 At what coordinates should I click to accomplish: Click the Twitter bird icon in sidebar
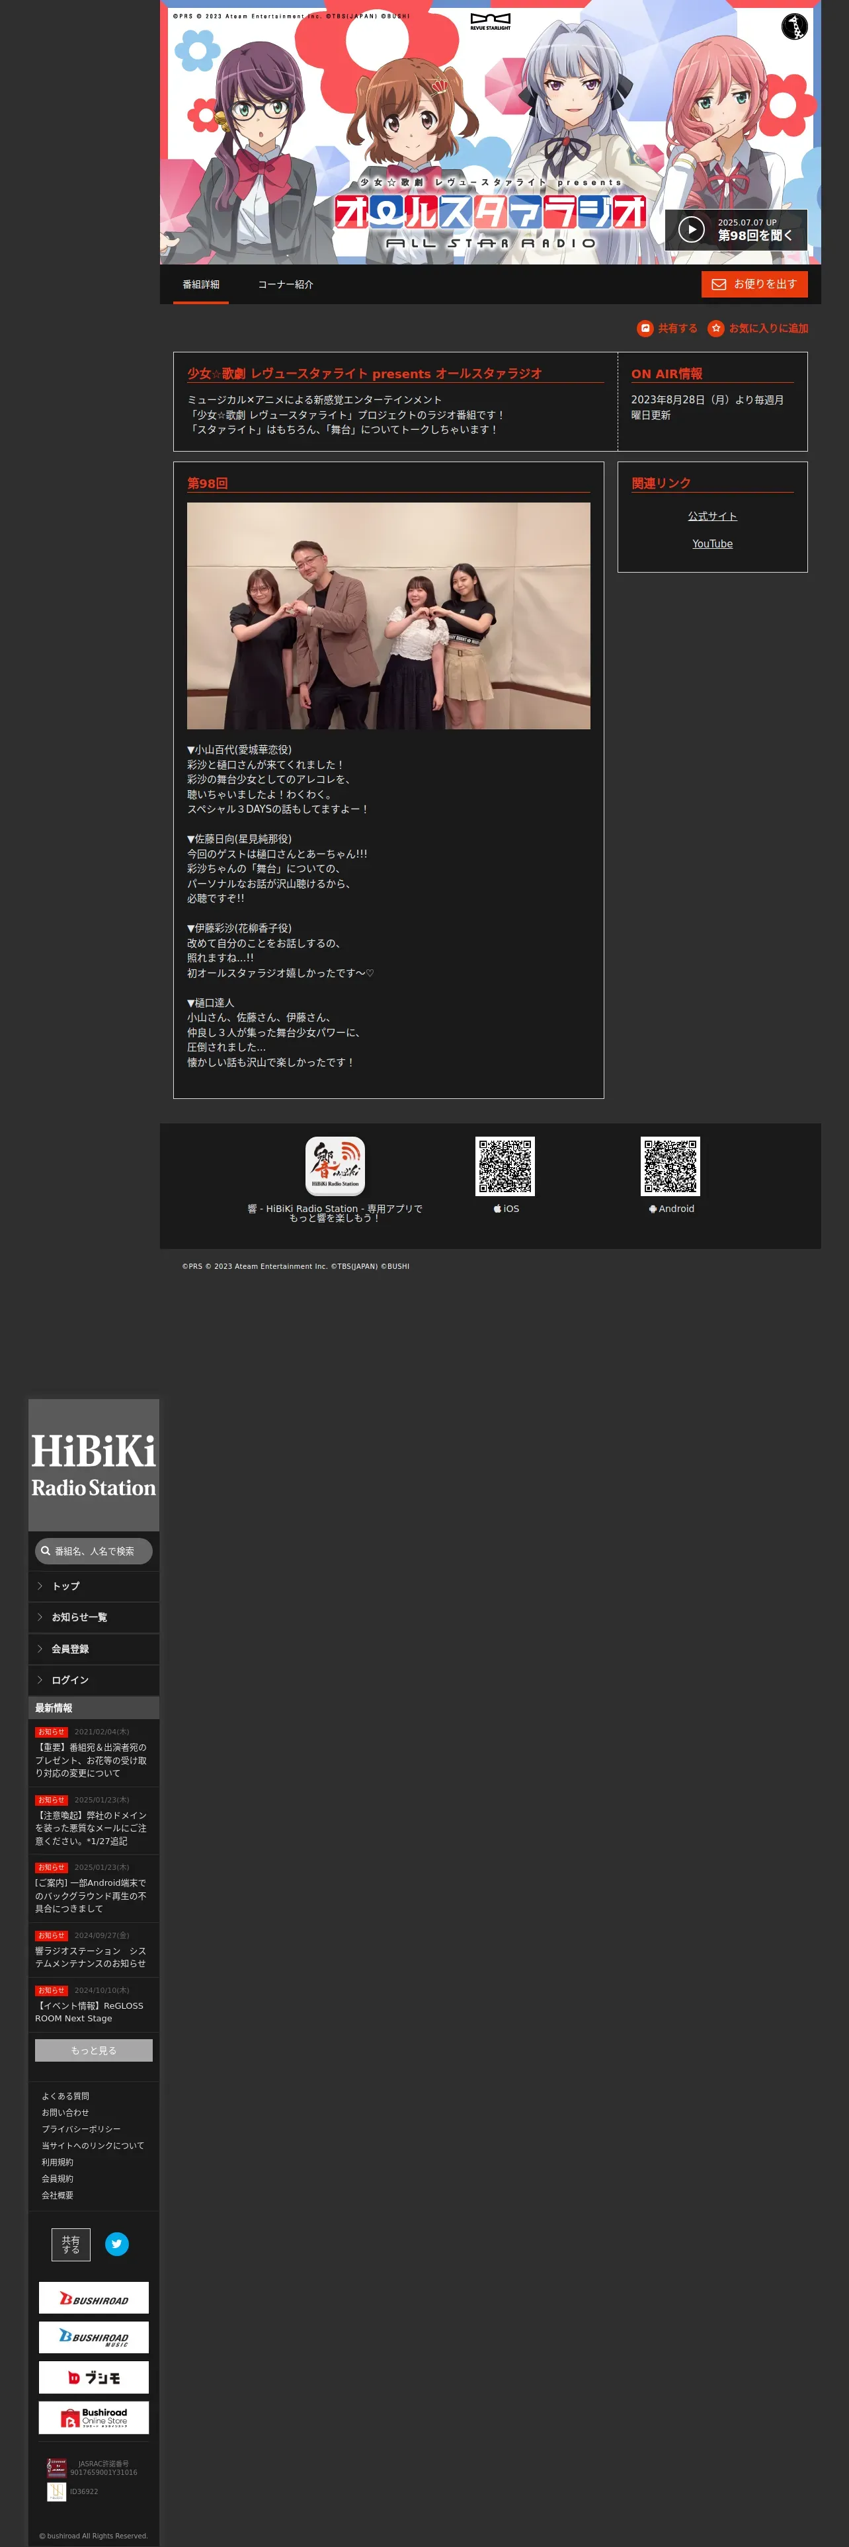(x=116, y=2244)
